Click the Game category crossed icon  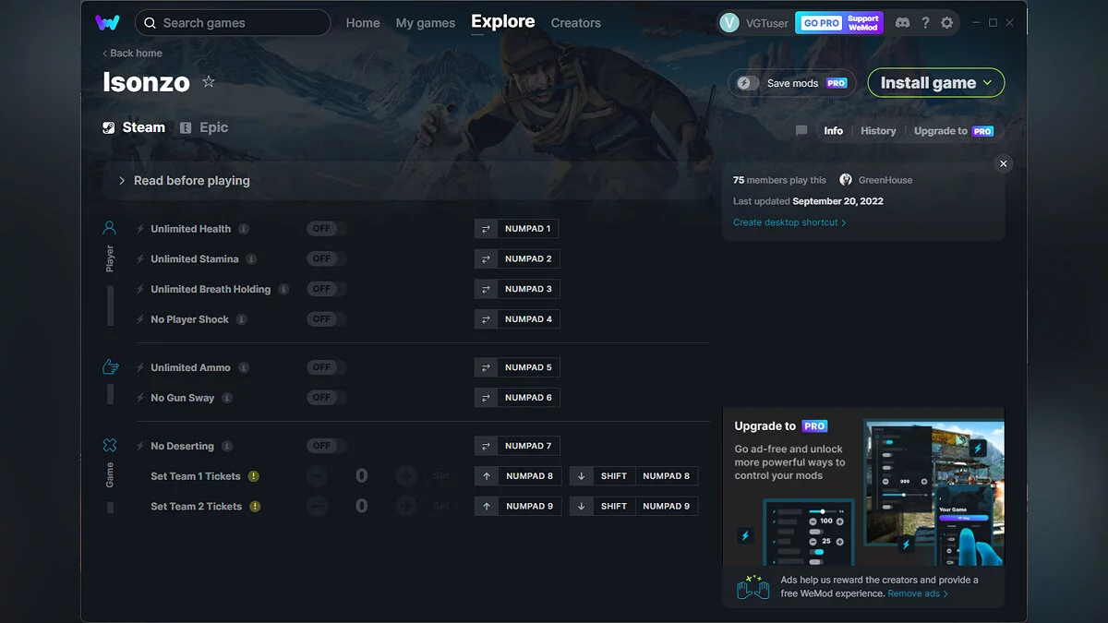pyautogui.click(x=110, y=446)
